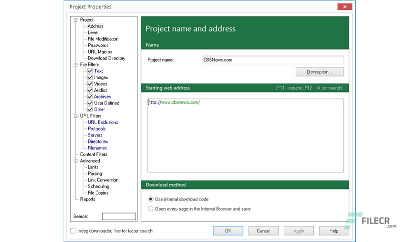Uncheck the Other file filter checkbox

[90, 109]
